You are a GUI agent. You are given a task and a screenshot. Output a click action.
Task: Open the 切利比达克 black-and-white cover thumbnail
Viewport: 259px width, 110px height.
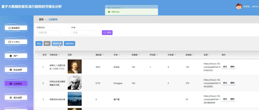75,83
